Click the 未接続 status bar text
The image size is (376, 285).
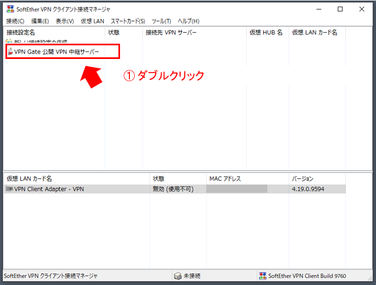[192, 276]
